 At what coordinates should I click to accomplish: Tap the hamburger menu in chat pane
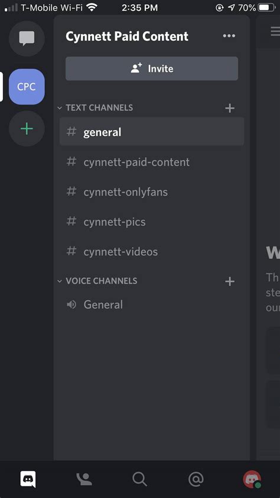click(275, 31)
